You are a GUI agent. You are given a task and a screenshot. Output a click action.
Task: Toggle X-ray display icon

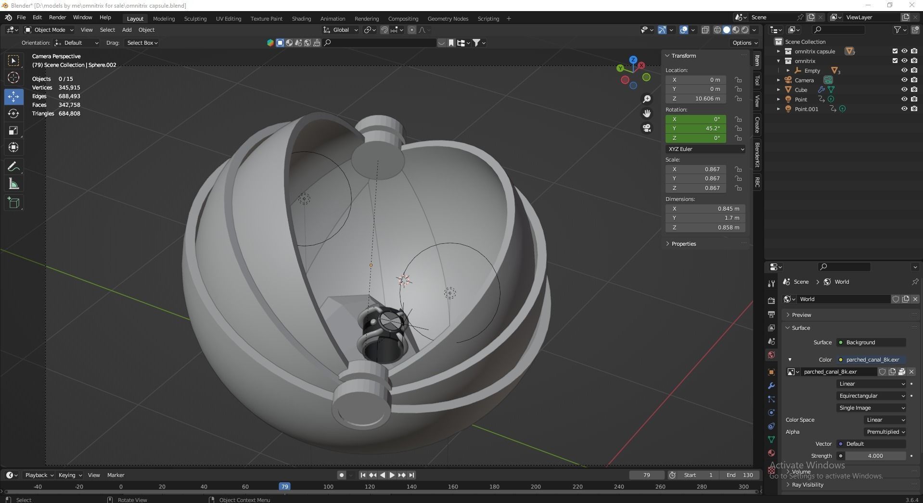705,30
